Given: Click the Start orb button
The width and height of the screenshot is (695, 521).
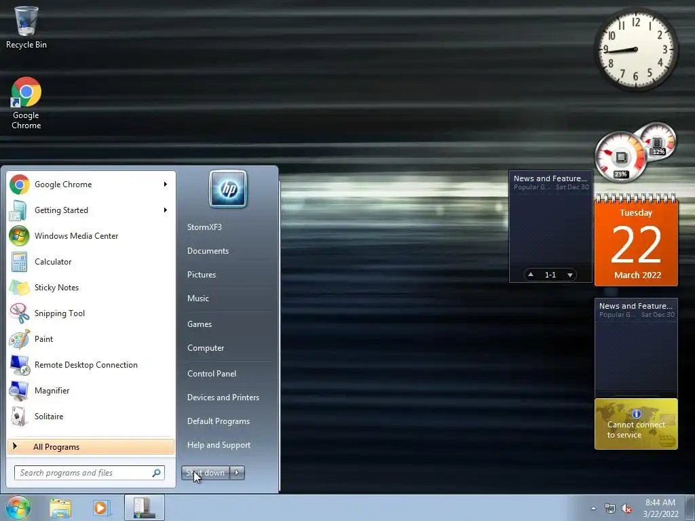Looking at the screenshot, I should click(18, 507).
